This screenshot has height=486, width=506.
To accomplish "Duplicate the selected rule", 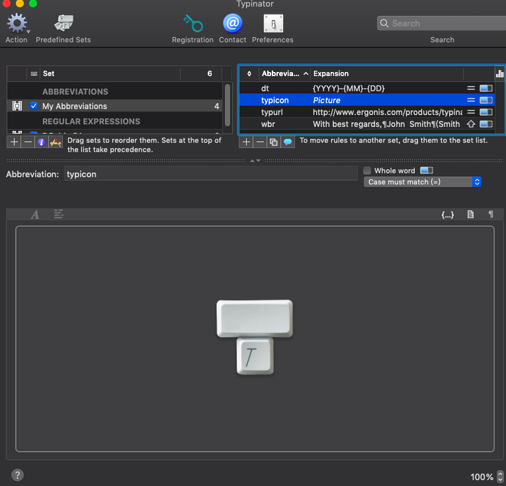I will [x=274, y=142].
